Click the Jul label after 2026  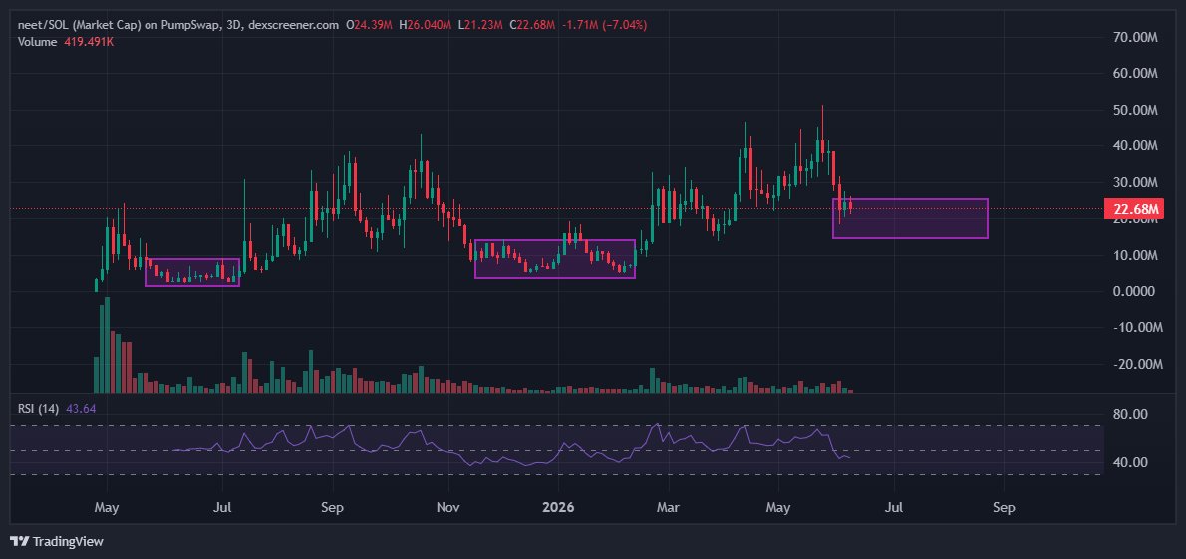pos(895,507)
